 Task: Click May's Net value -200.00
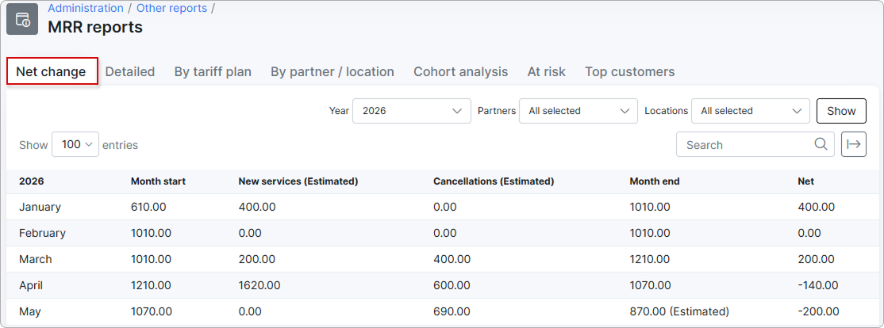(x=819, y=311)
